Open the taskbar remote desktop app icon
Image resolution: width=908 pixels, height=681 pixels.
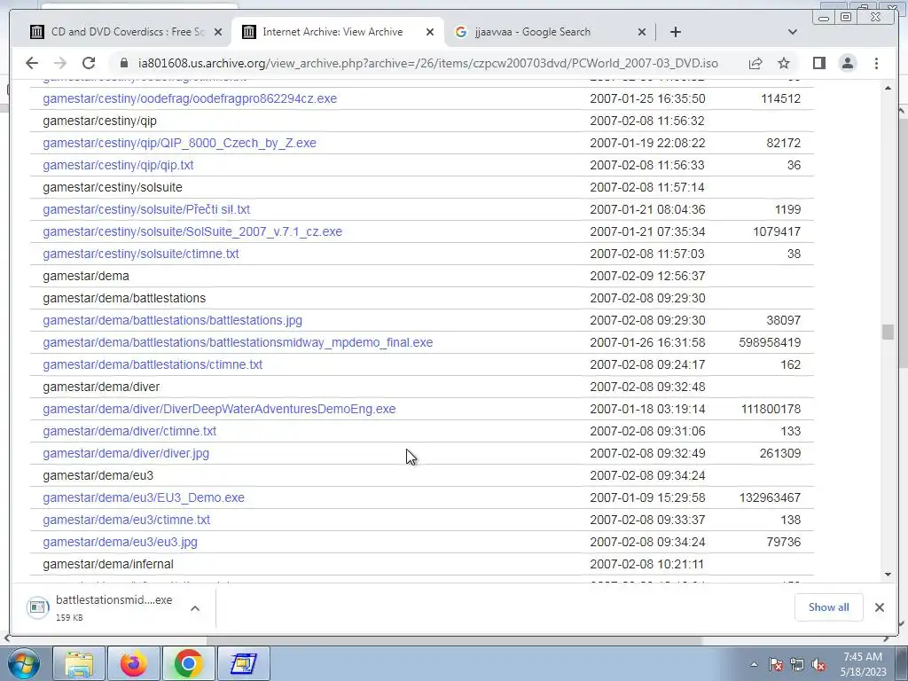coord(243,663)
